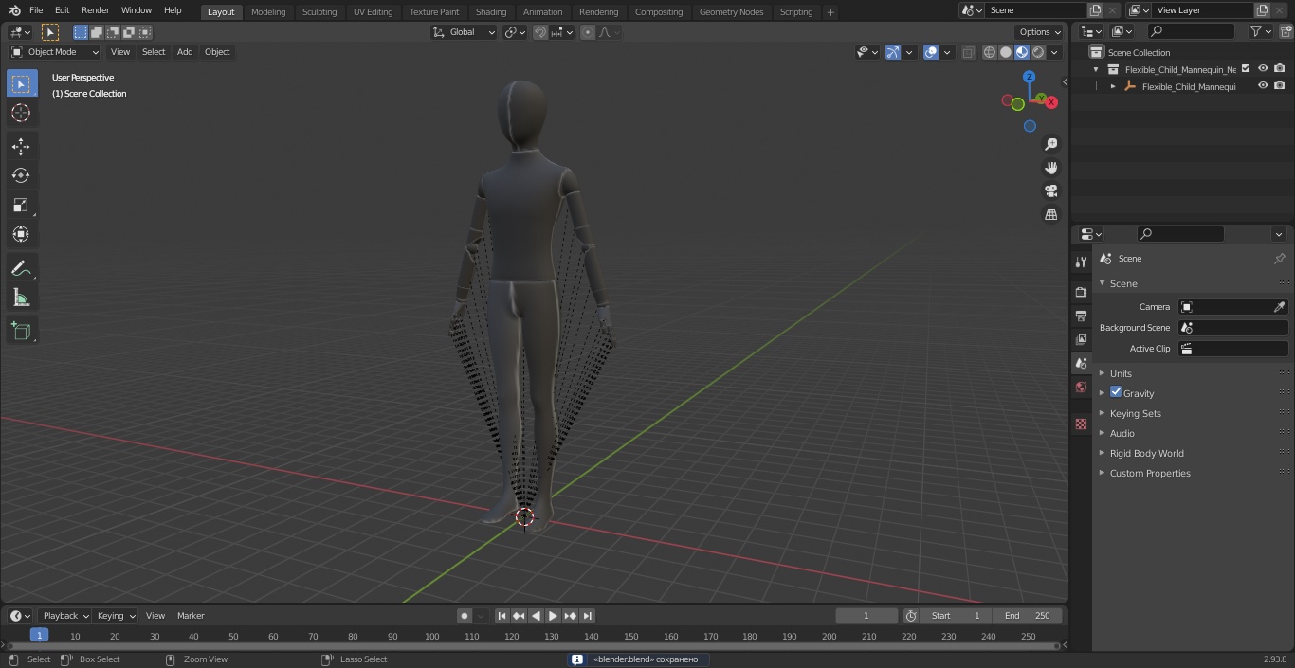
Task: Select the Move tool
Action: pos(21,147)
